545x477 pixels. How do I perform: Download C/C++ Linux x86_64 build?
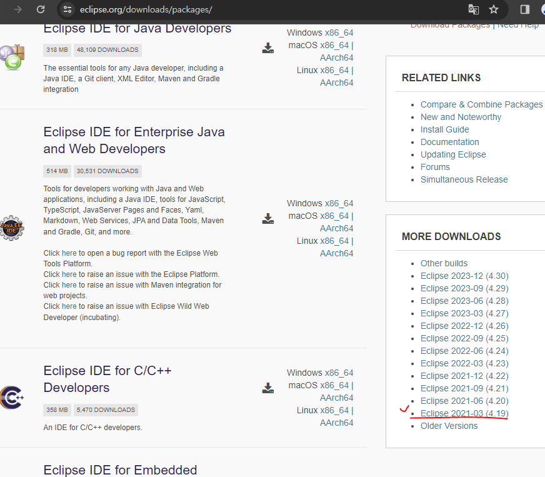(334, 410)
